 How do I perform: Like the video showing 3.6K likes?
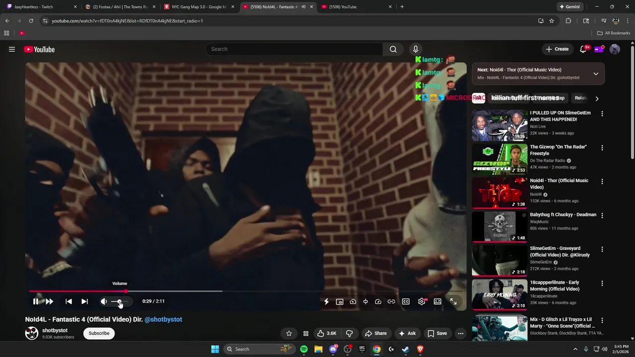click(x=327, y=333)
